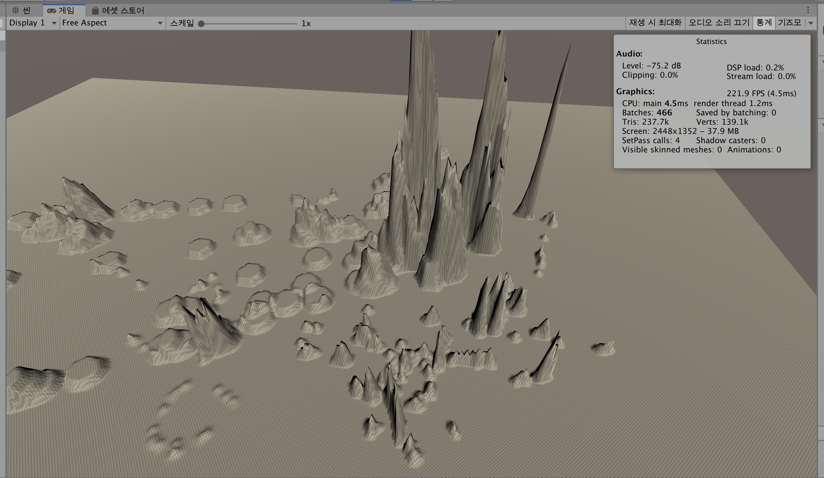This screenshot has width=824, height=478.
Task: Click the 1x scale value label
Action: click(306, 23)
